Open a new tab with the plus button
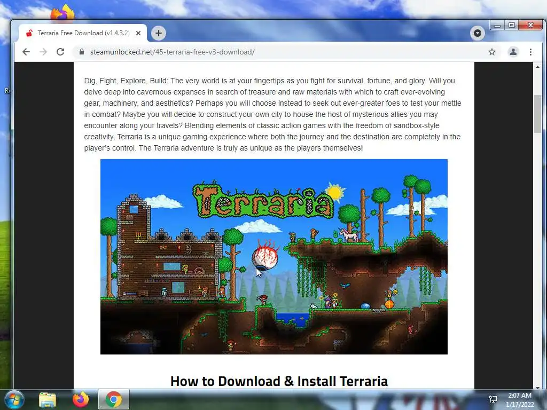Image resolution: width=547 pixels, height=410 pixels. 158,33
